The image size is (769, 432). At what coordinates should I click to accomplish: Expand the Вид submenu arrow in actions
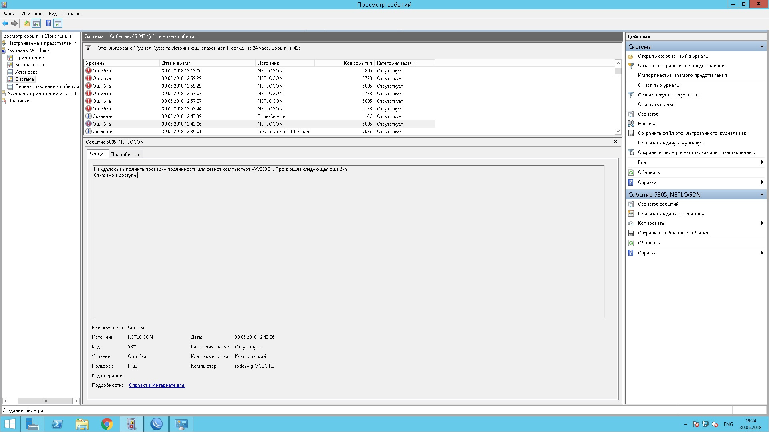762,162
